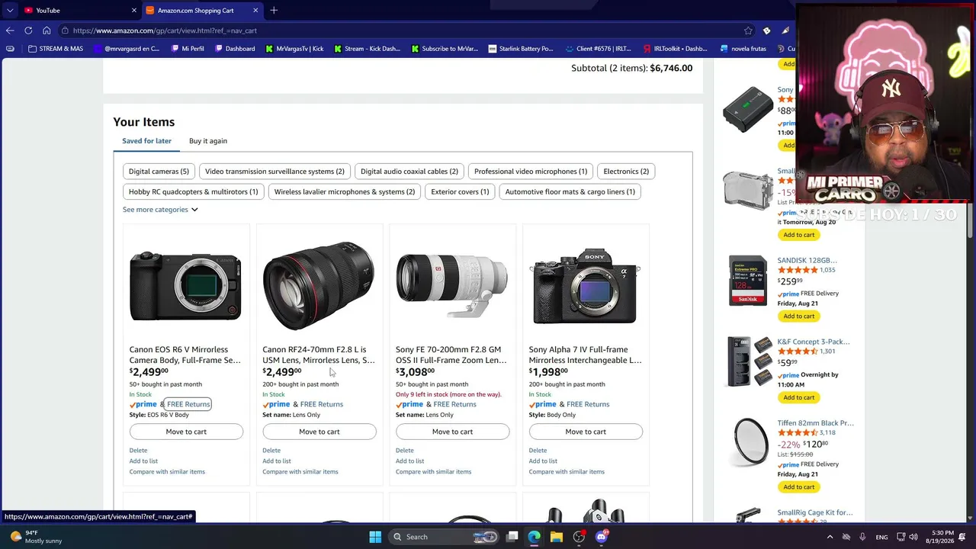The image size is (976, 549).
Task: Open Task View on the taskbar
Action: point(512,537)
